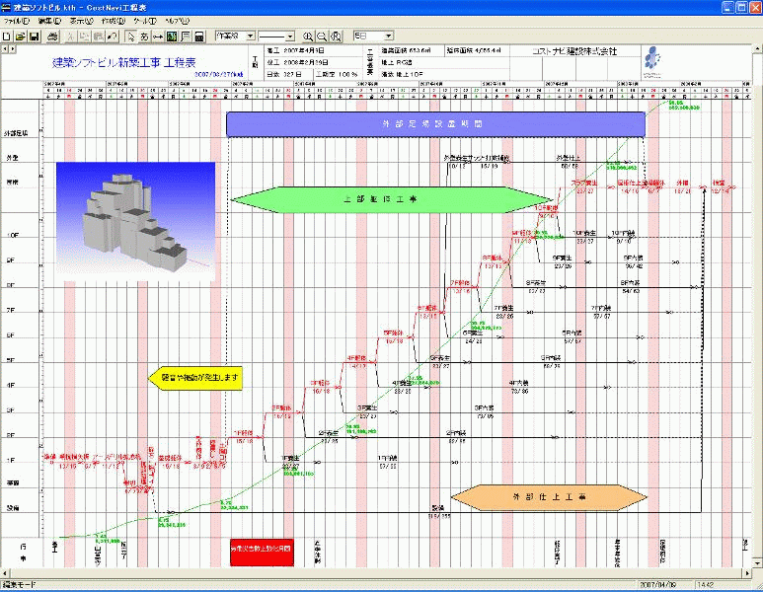Click the New document icon
763x592 pixels.
click(x=7, y=37)
